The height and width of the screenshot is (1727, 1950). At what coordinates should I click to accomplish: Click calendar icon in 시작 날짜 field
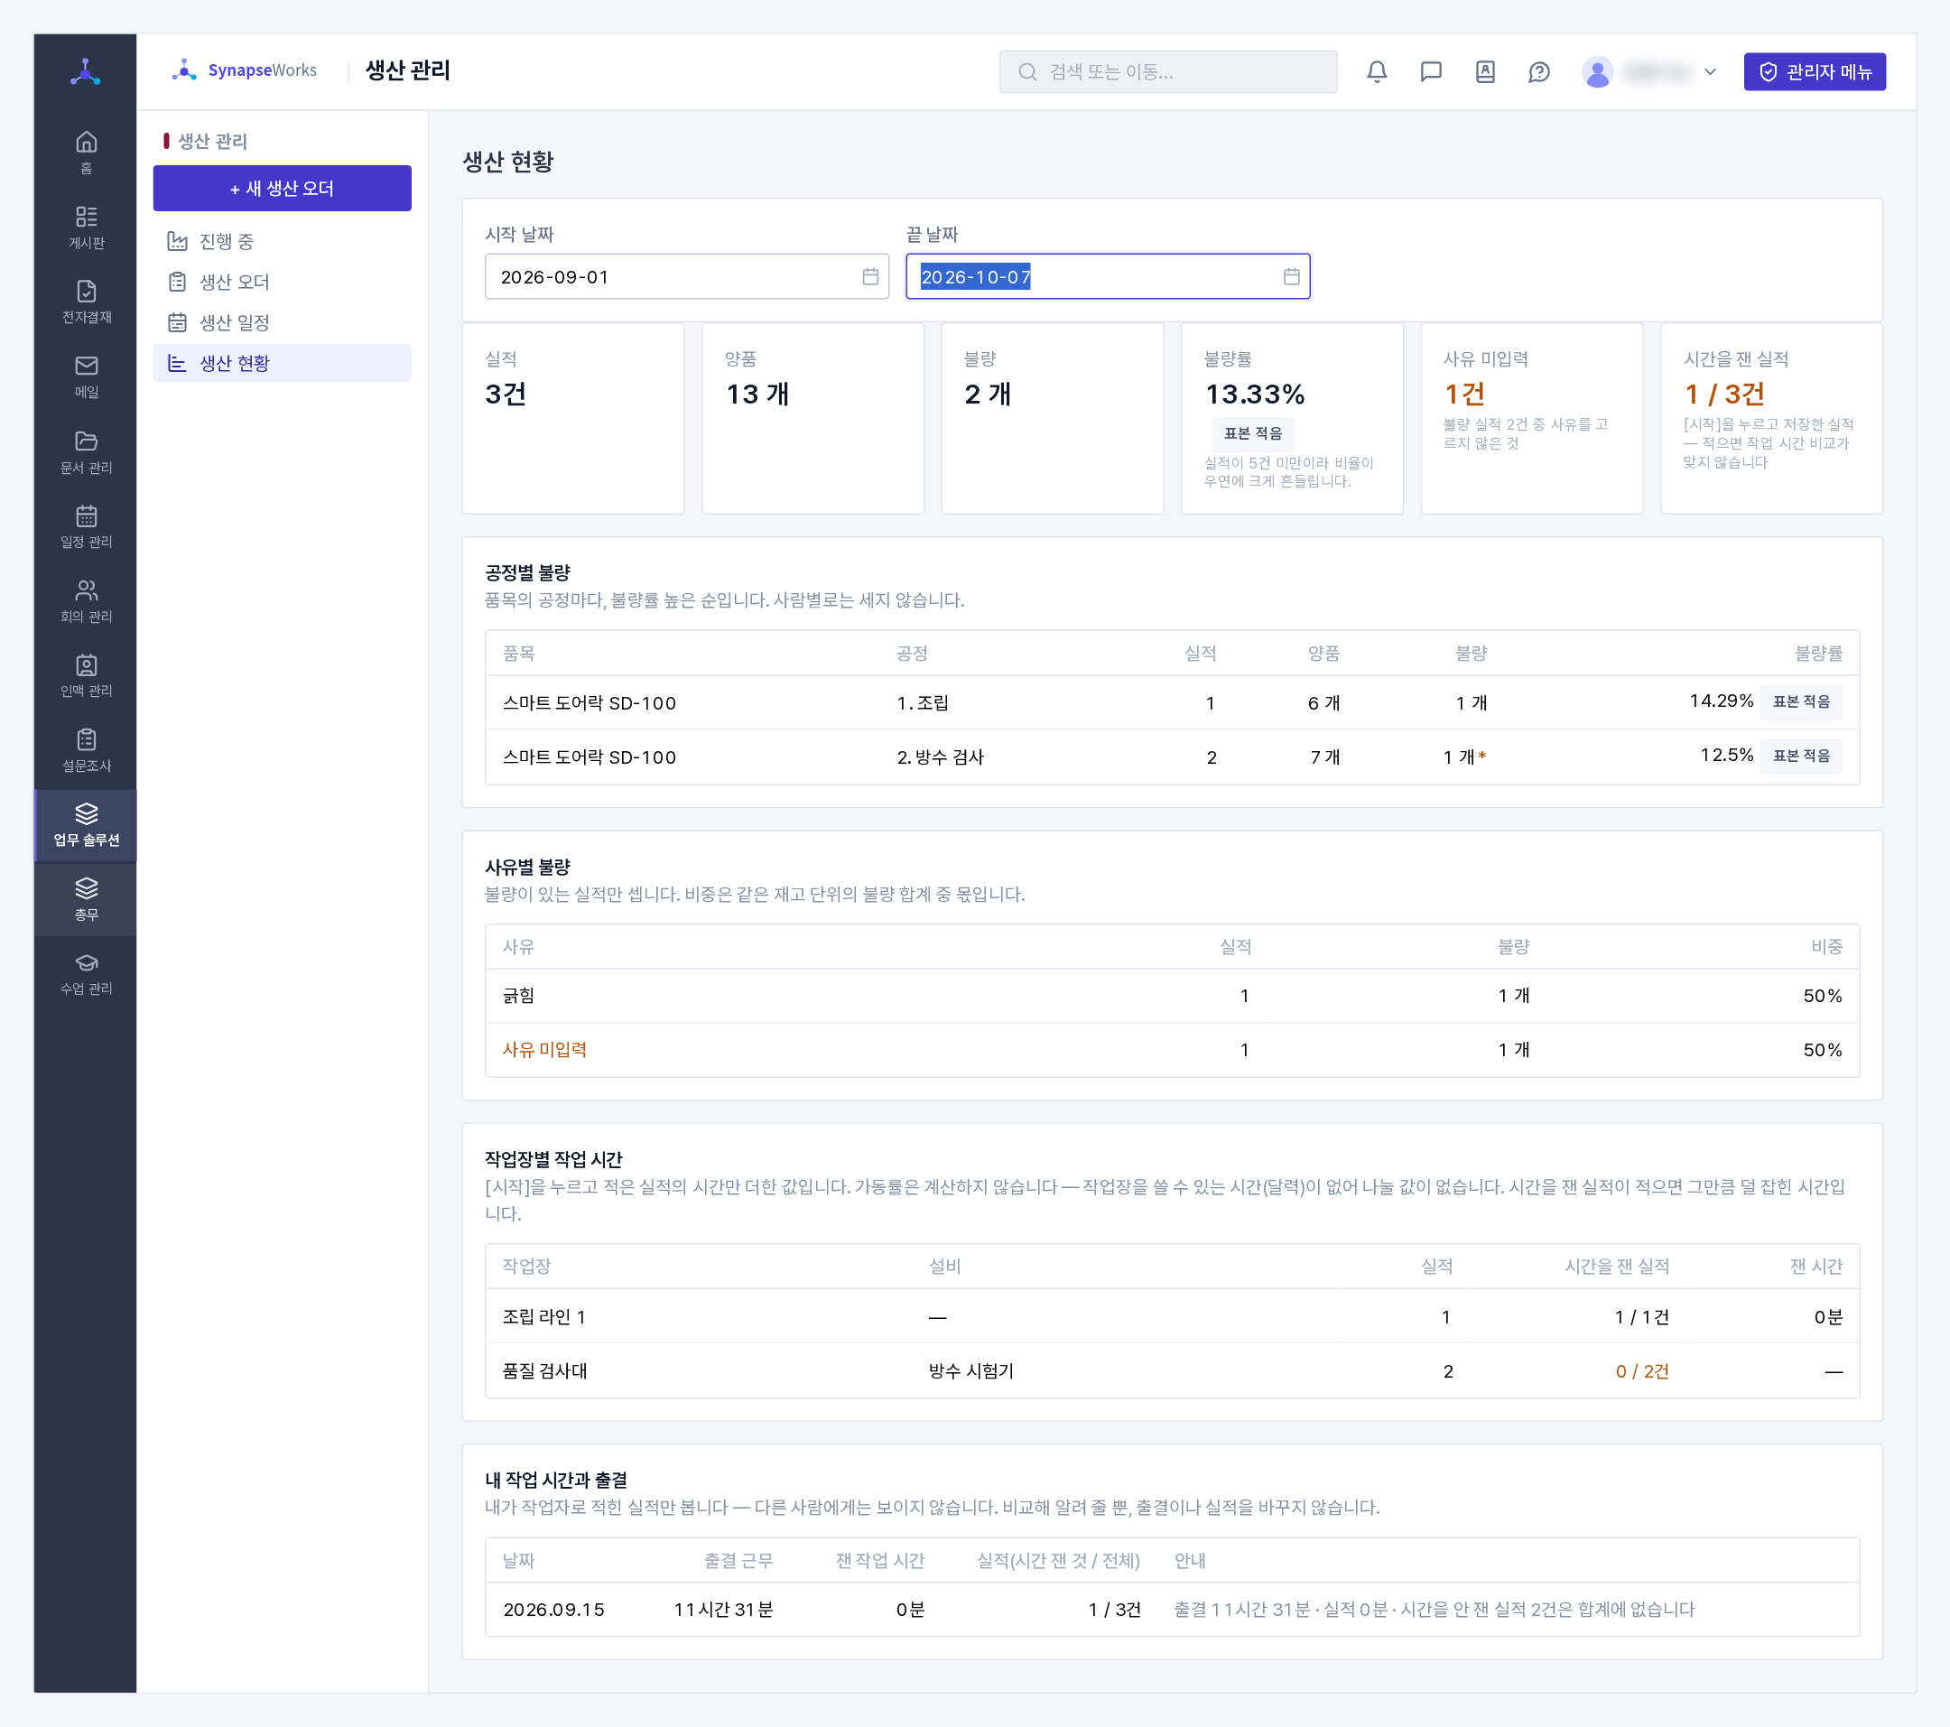[x=870, y=277]
